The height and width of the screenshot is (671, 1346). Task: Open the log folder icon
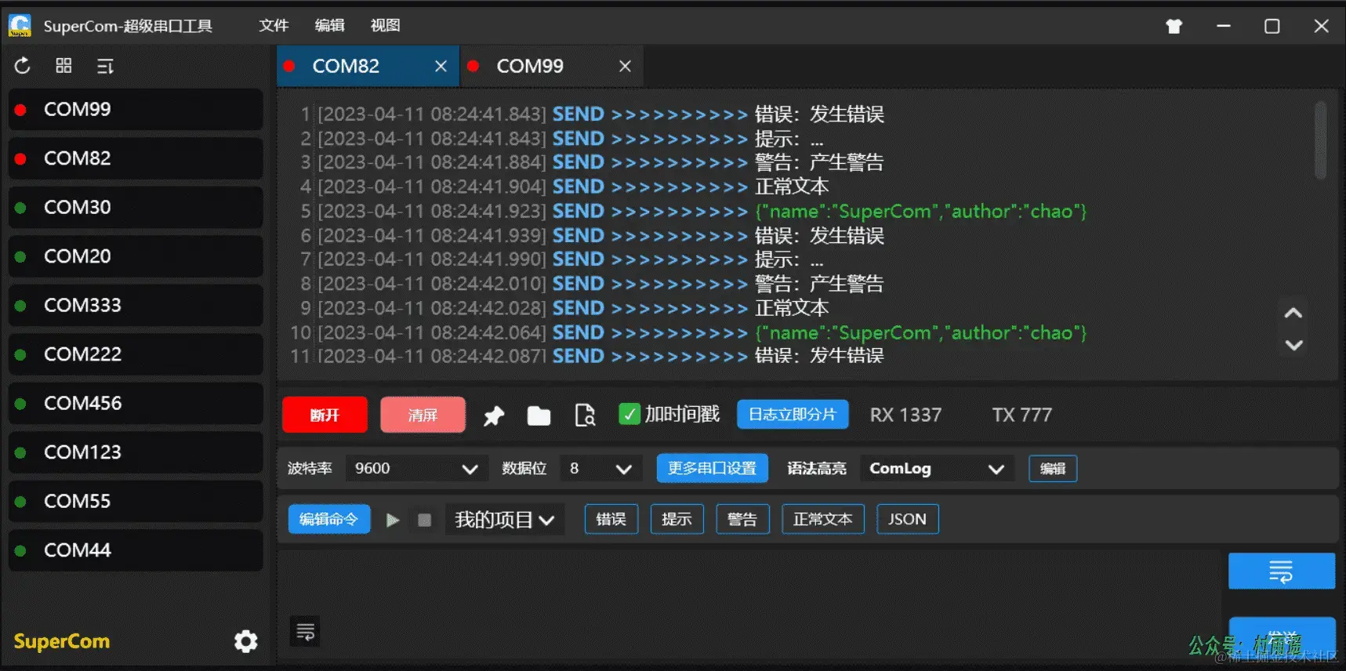point(539,415)
